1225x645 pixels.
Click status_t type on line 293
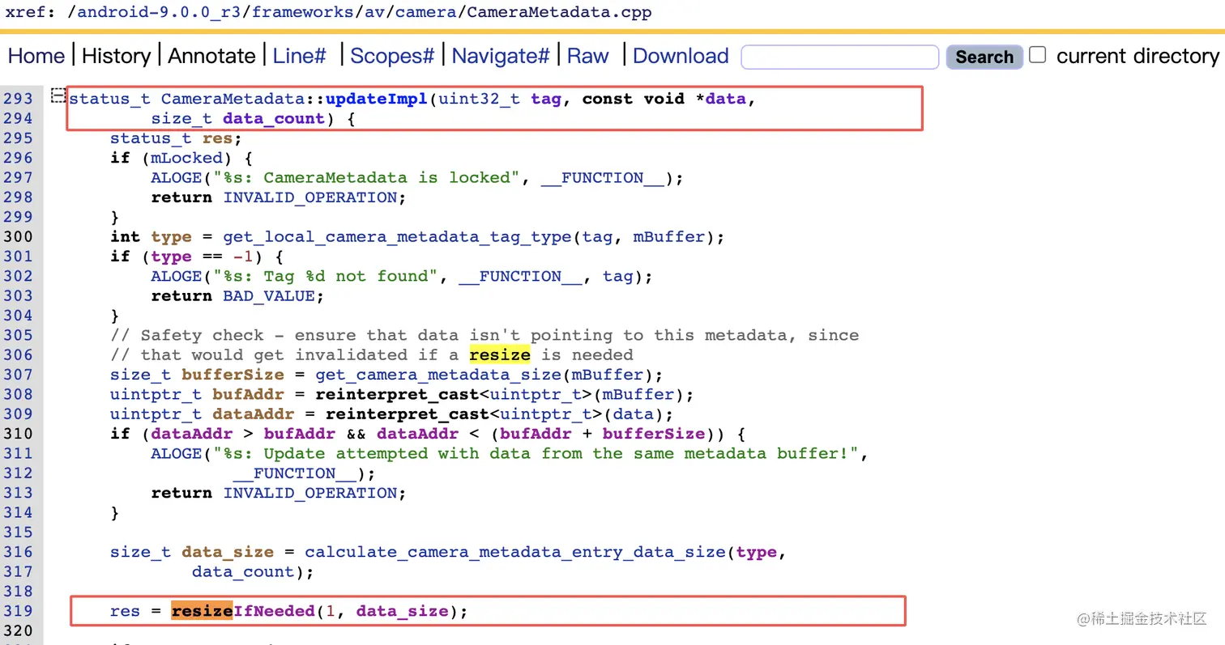110,99
